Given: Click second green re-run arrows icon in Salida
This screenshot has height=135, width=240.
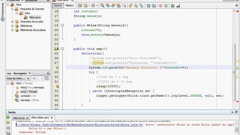Looking at the screenshot, I should pyautogui.click(x=8, y=123).
